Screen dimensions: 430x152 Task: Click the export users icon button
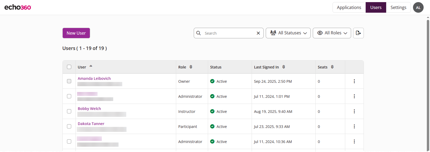(358, 33)
